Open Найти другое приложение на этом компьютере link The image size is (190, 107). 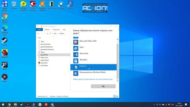[93, 79]
